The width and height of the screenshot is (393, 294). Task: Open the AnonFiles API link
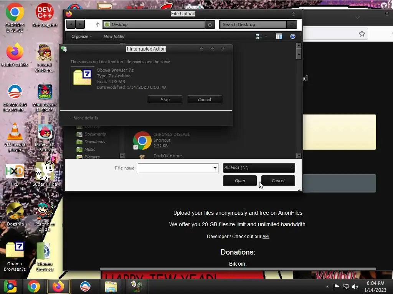coord(266,237)
